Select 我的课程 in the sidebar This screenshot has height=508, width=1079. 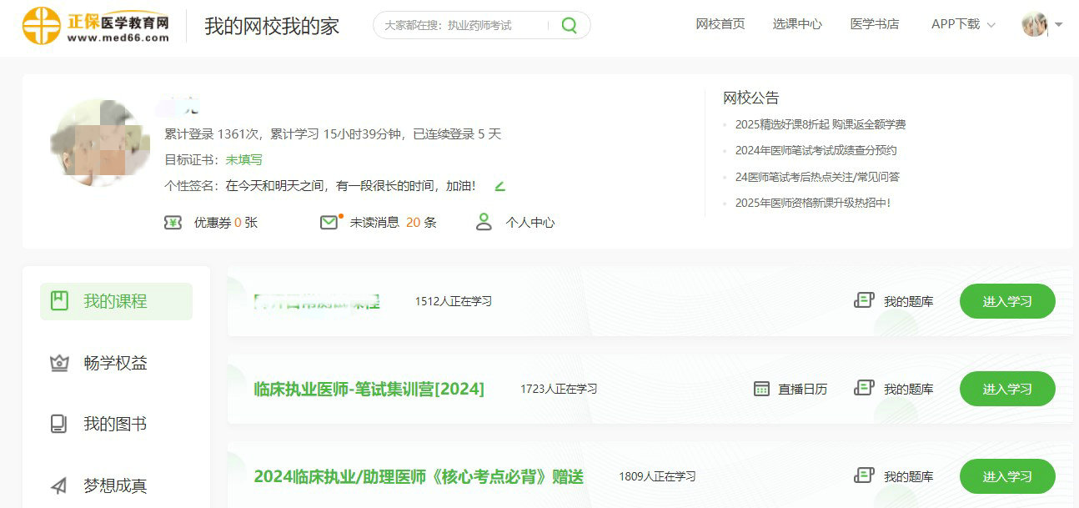[x=116, y=301]
